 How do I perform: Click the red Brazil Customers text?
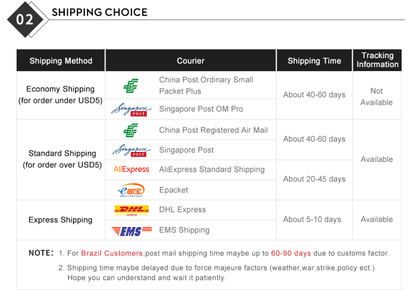tap(112, 253)
